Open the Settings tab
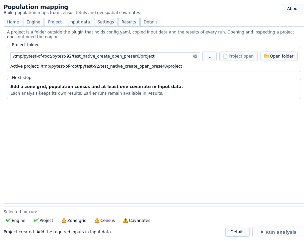Image resolution: width=308 pixels, height=241 pixels. (106, 22)
